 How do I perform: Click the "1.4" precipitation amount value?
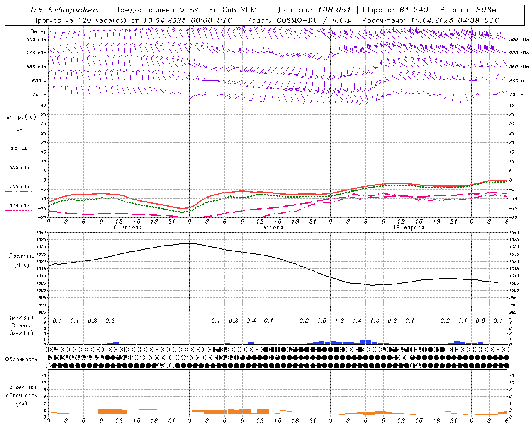tap(357, 320)
